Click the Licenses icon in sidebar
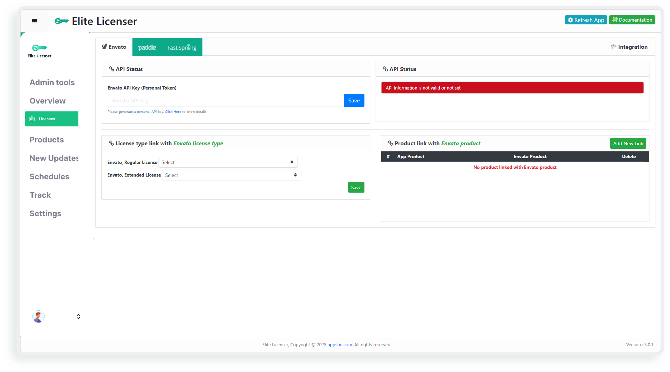670x372 pixels. [32, 119]
